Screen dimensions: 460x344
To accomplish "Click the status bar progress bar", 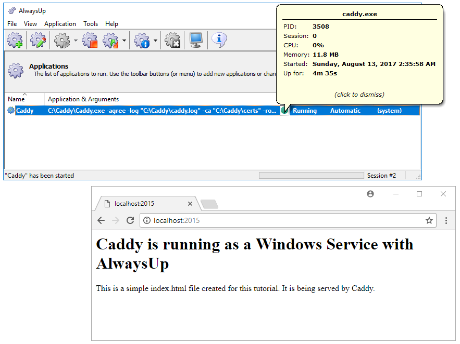I will [311, 175].
